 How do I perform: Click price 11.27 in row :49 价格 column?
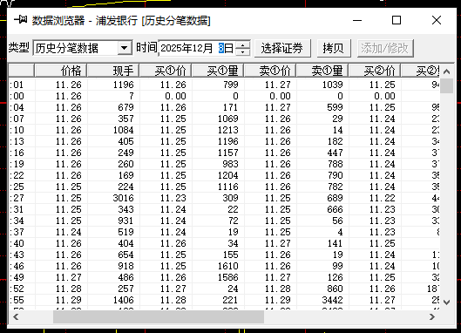tap(69, 277)
